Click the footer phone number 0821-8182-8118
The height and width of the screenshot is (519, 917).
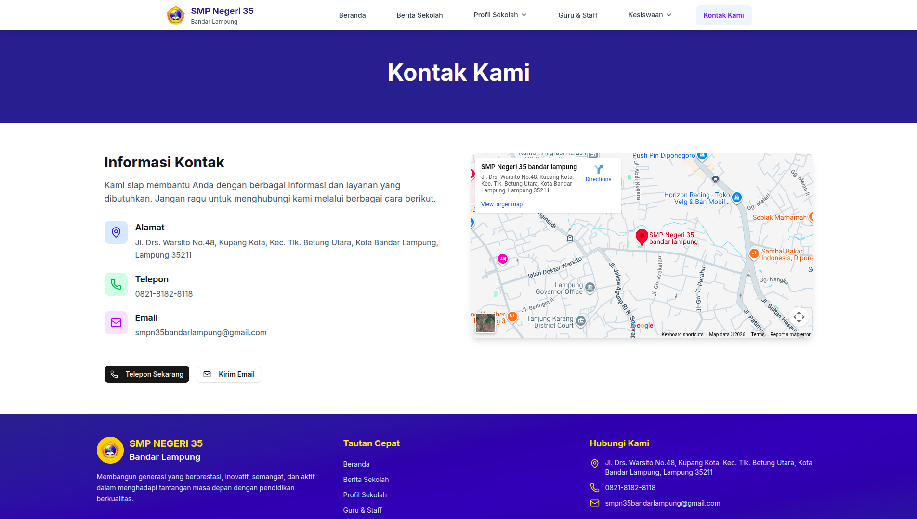630,488
